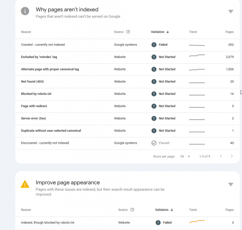Sort by Validation in first table
The image size is (242, 230).
(x=160, y=32)
